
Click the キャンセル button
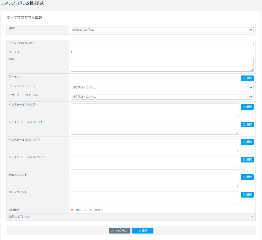[x=119, y=231]
